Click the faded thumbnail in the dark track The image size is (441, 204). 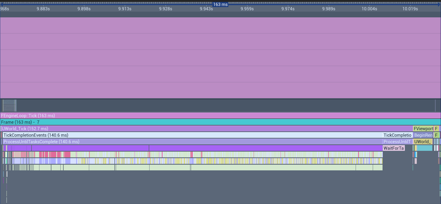tap(10, 105)
